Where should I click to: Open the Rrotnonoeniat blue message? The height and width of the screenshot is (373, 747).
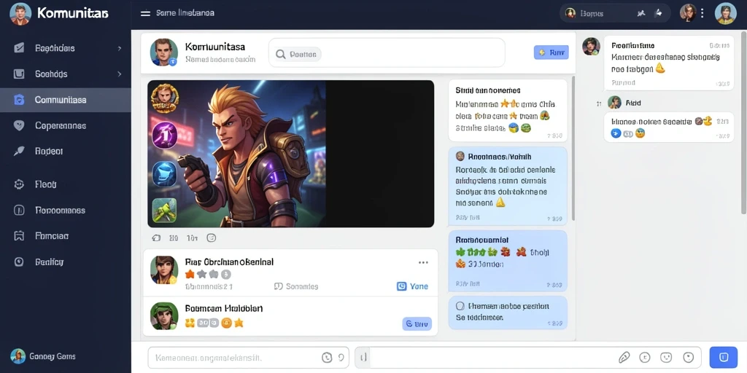tap(508, 261)
